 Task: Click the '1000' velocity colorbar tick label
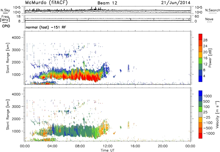[x=207, y=96]
